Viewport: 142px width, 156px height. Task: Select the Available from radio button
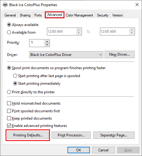[9, 32]
